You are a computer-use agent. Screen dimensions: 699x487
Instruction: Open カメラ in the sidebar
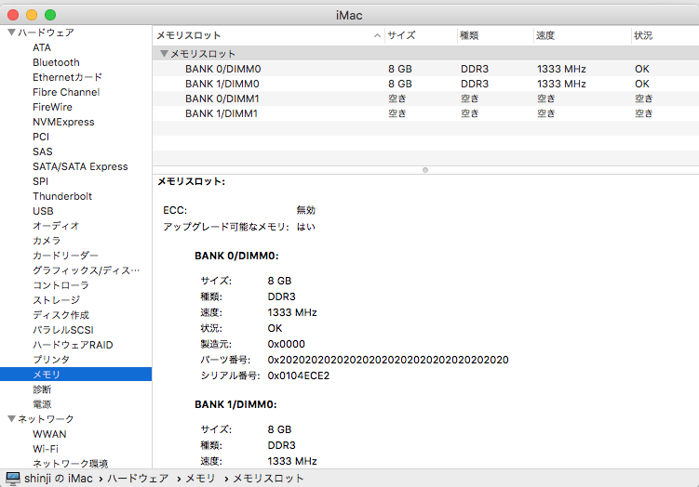point(47,241)
